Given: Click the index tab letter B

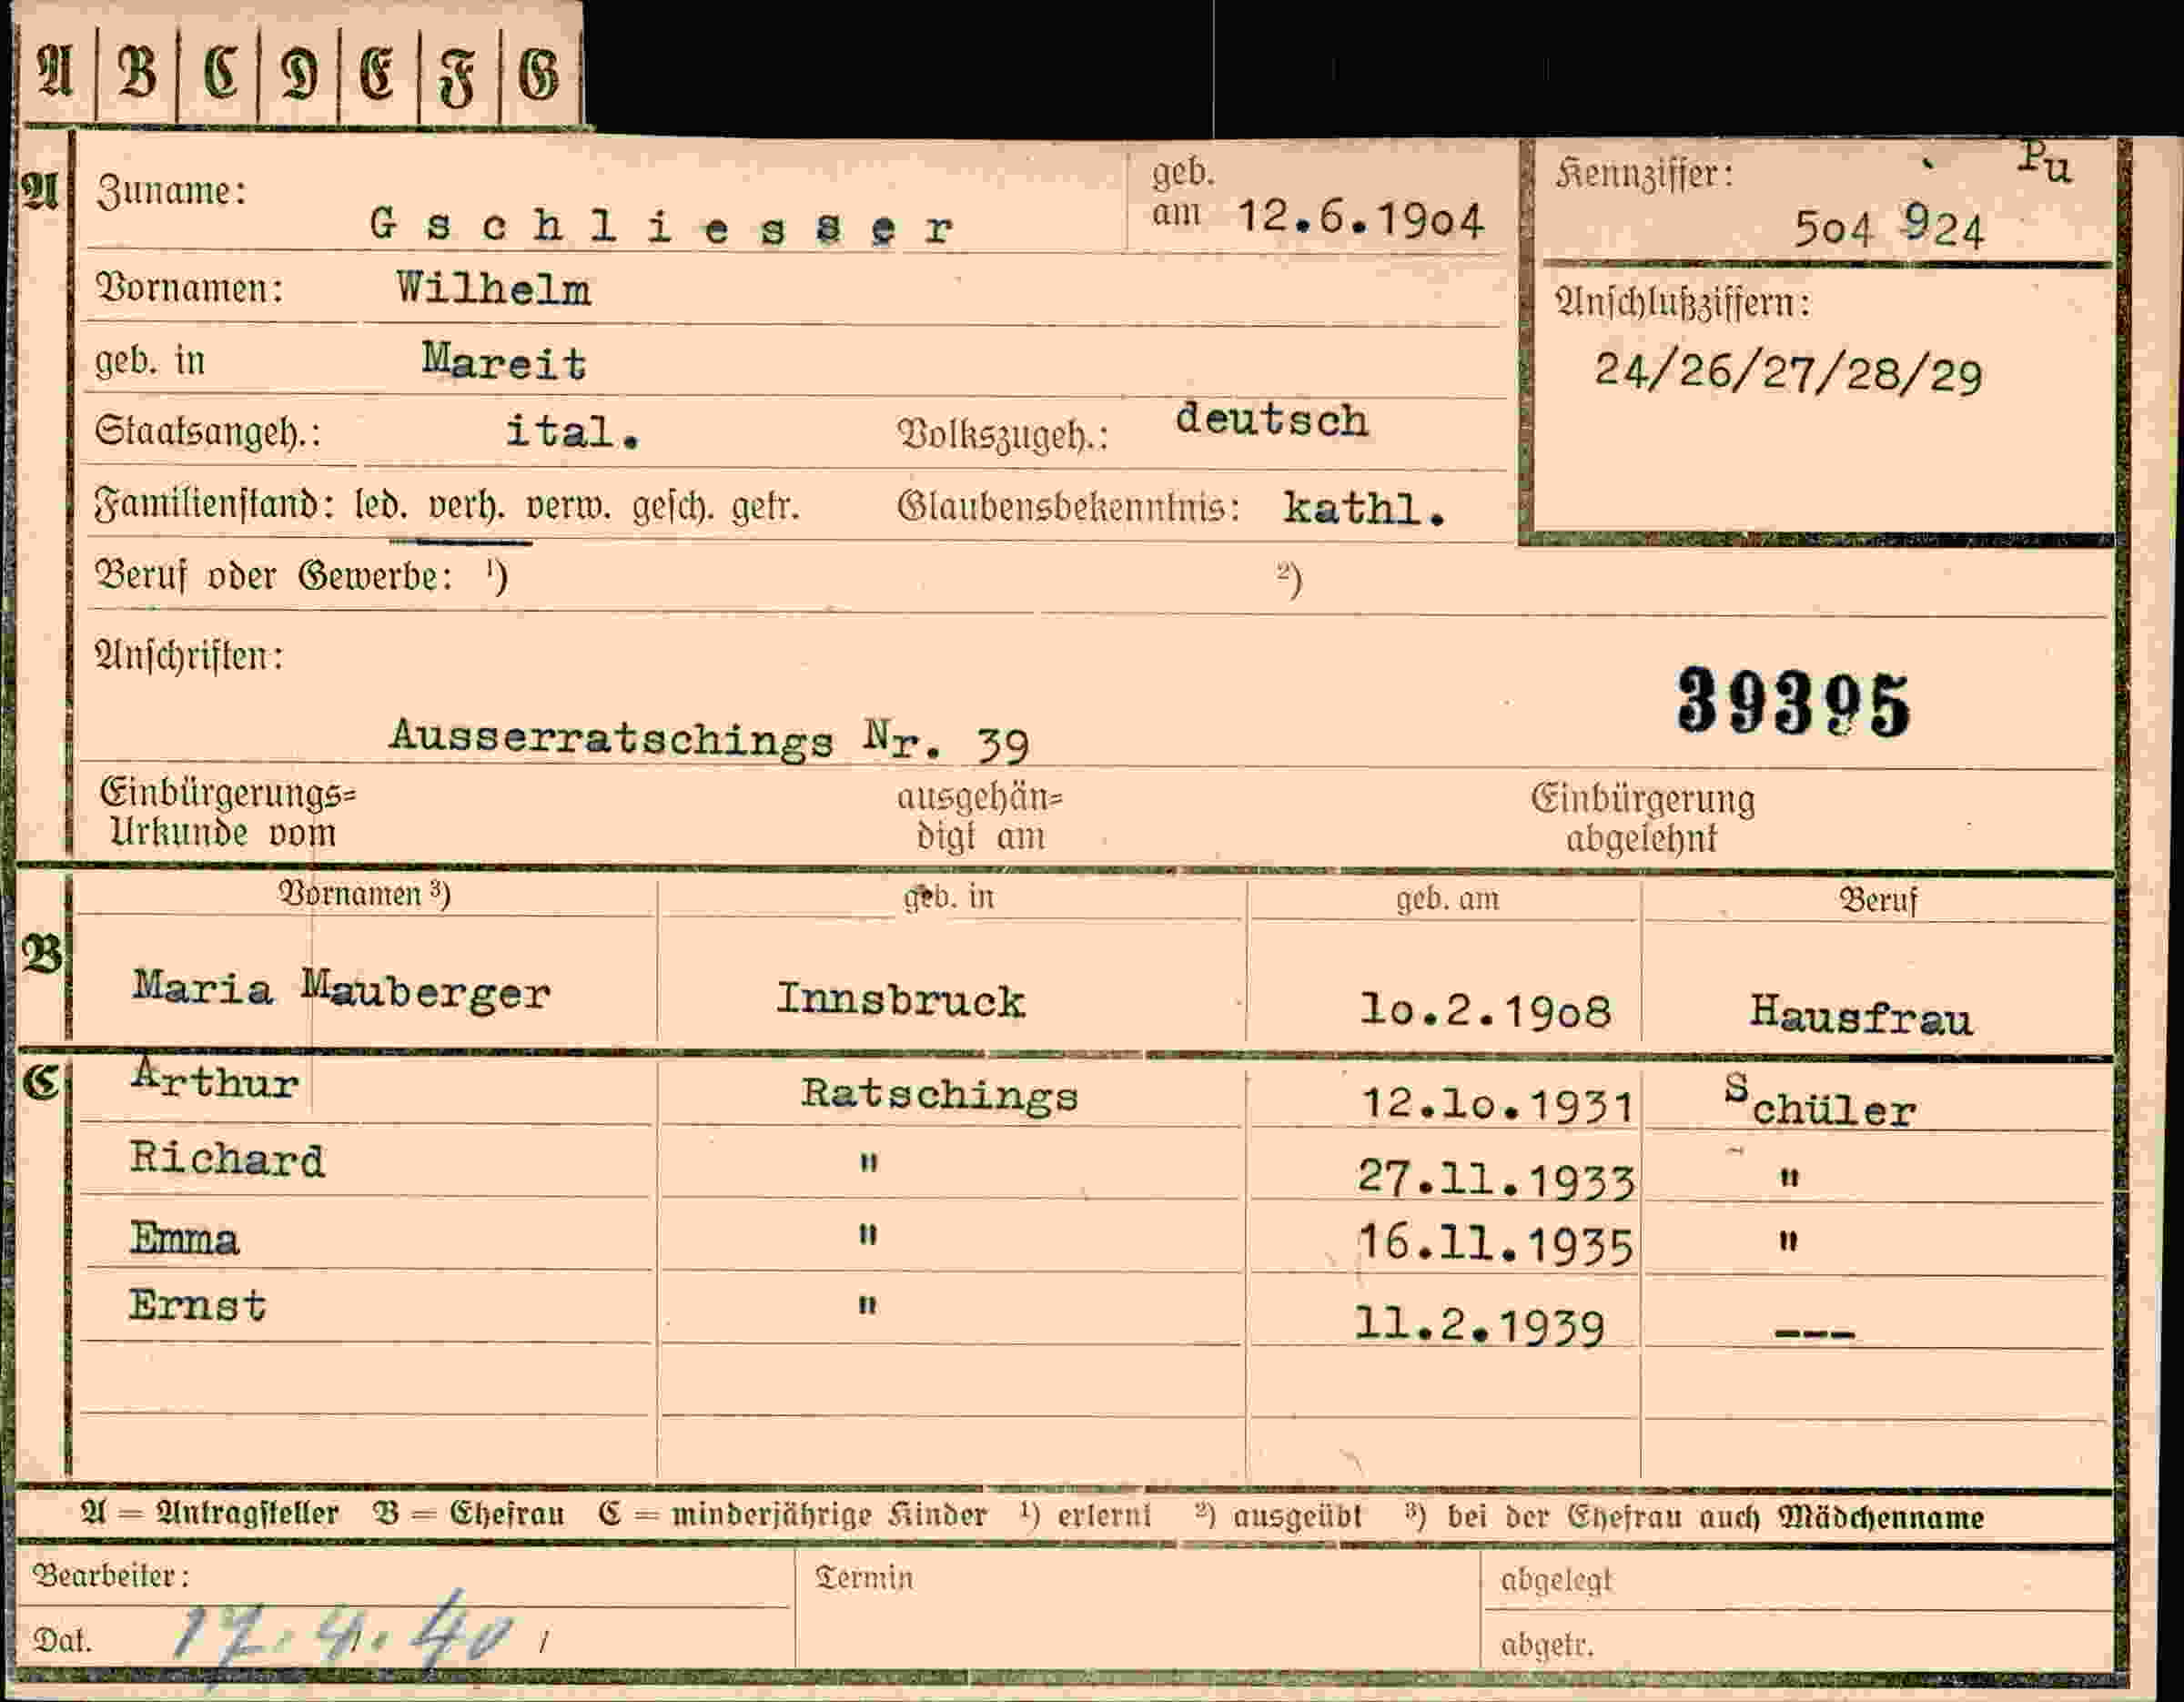Looking at the screenshot, I should (x=137, y=75).
